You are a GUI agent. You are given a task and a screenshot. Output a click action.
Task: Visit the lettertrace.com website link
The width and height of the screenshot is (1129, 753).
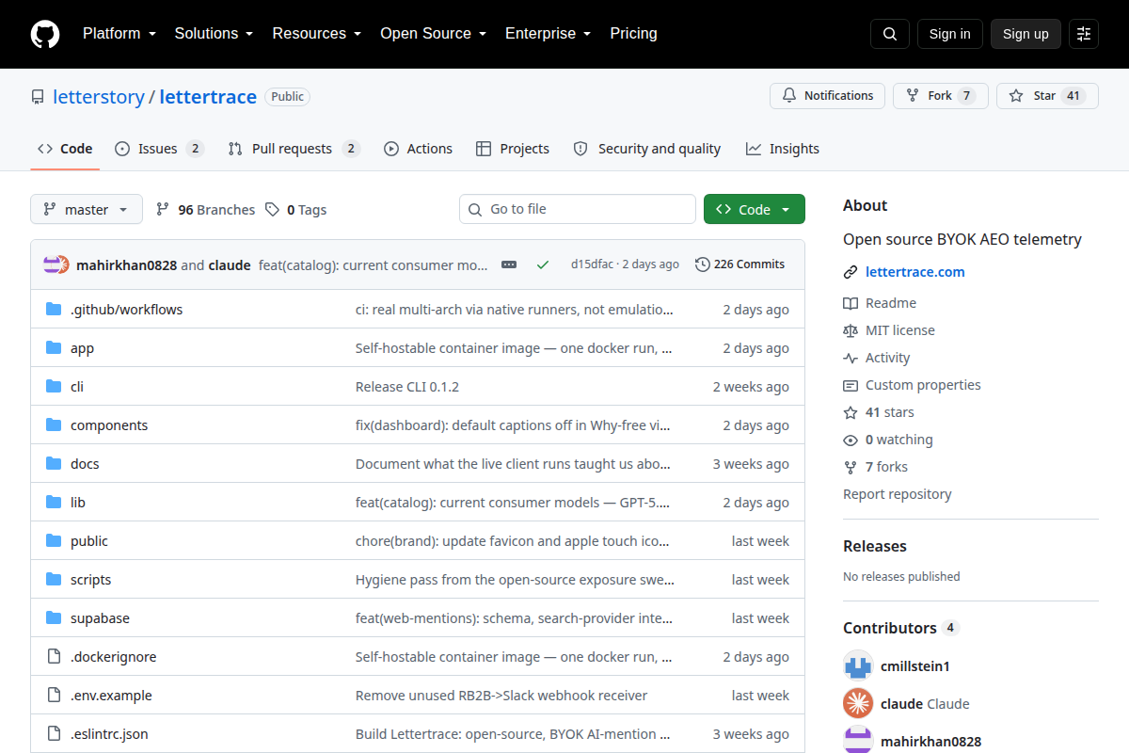[915, 272]
